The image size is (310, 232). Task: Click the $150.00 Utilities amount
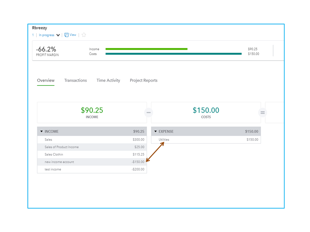tap(252, 139)
